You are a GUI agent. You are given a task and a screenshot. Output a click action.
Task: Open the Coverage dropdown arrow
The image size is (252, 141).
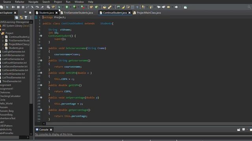78,7
